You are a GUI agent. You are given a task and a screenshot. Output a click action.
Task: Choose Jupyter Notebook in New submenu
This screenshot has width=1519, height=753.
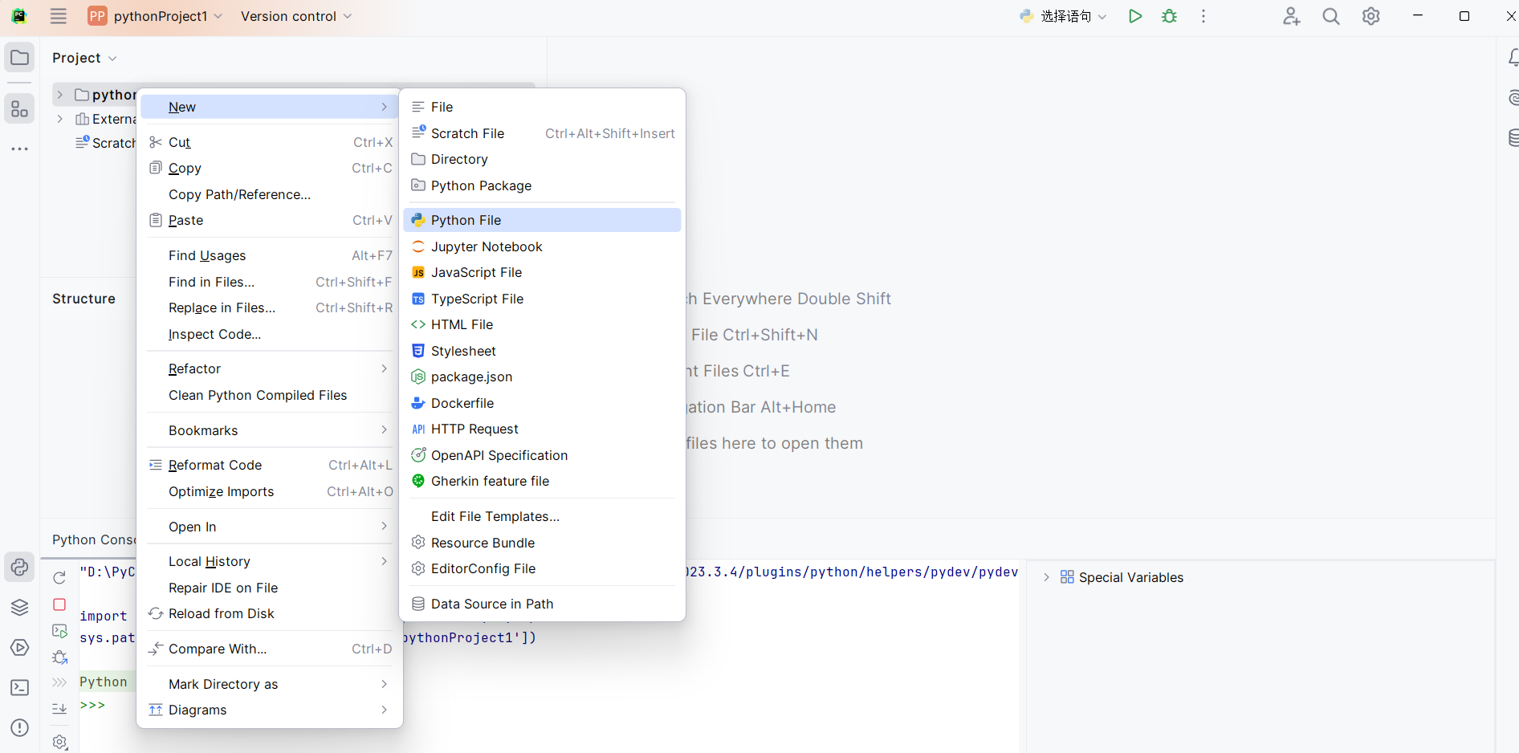tap(487, 246)
